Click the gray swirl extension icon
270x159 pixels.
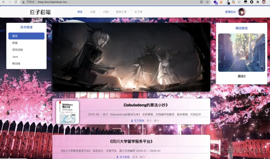click(x=239, y=2)
